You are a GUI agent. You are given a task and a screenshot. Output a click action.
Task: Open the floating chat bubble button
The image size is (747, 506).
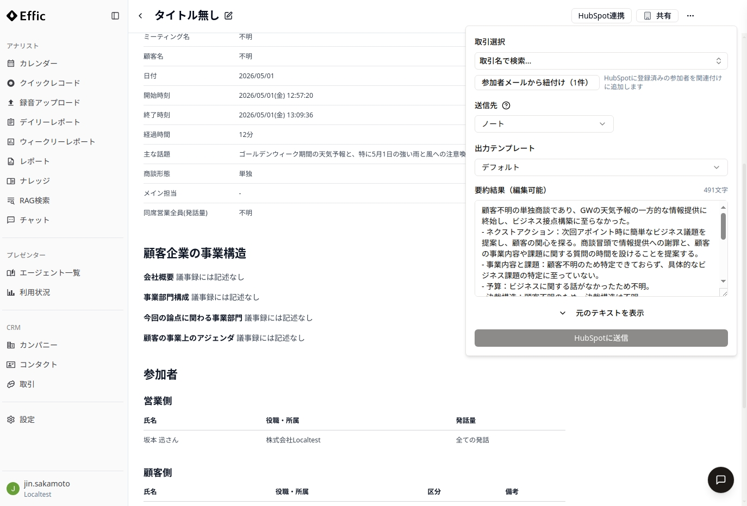coord(721,480)
